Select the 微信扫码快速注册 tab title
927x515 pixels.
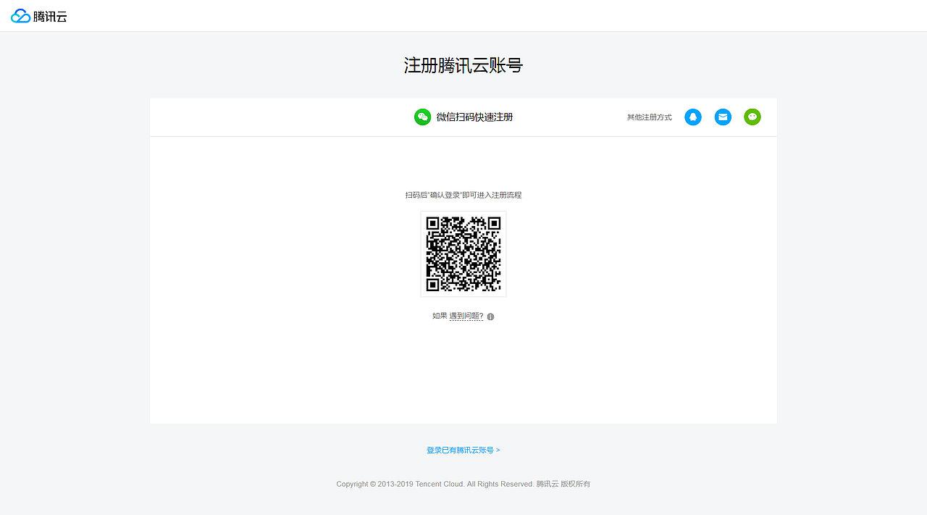coord(474,117)
